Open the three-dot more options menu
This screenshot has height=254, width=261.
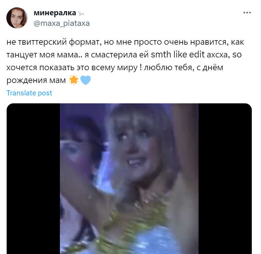click(247, 13)
